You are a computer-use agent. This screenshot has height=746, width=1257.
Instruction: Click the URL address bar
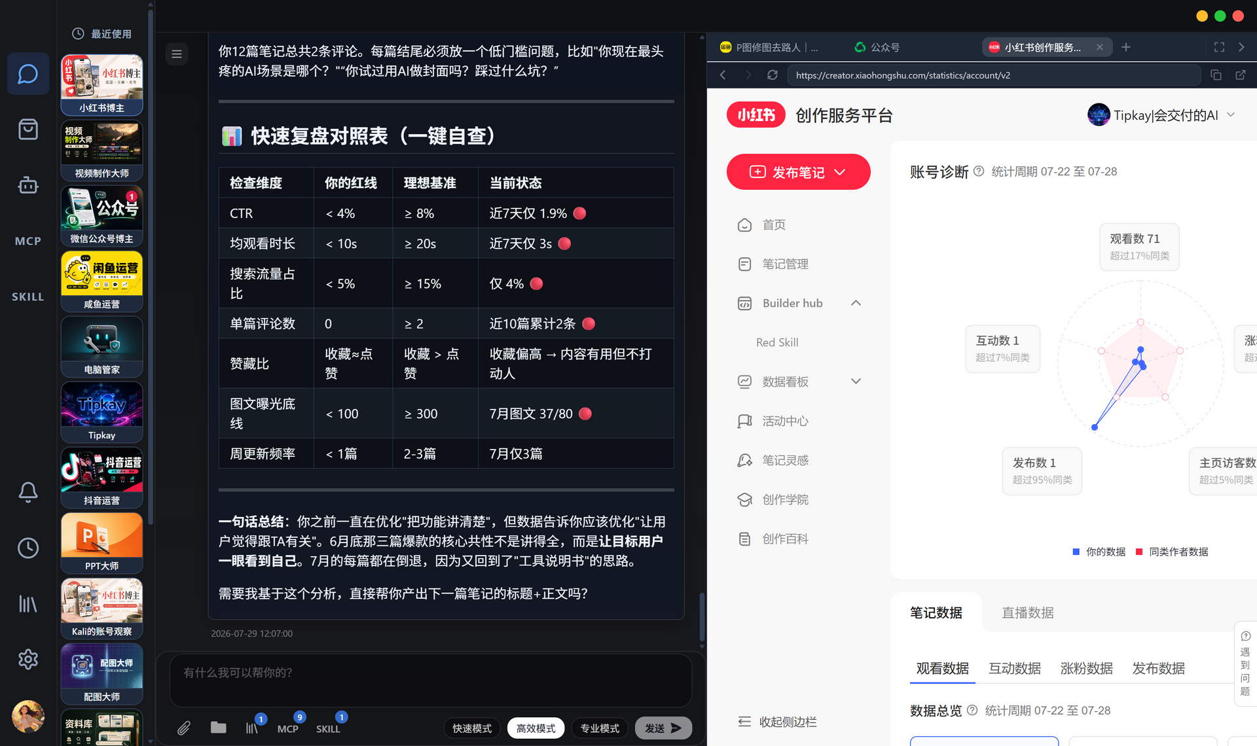click(x=994, y=75)
